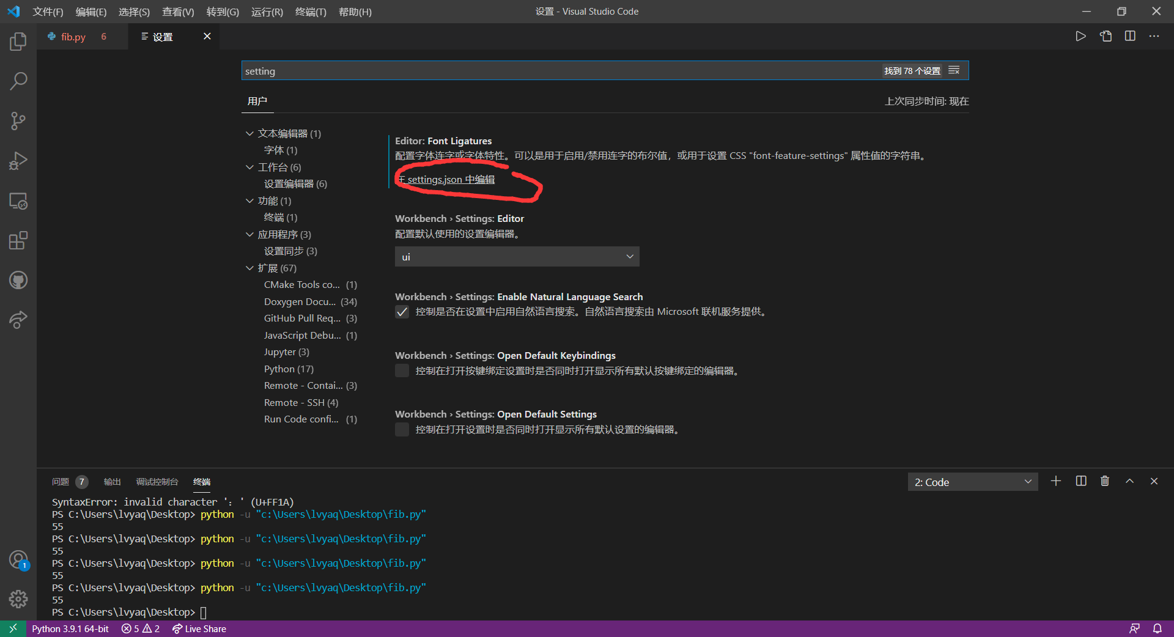This screenshot has width=1174, height=637.
Task: Open Remote Explorer view
Action: click(18, 201)
